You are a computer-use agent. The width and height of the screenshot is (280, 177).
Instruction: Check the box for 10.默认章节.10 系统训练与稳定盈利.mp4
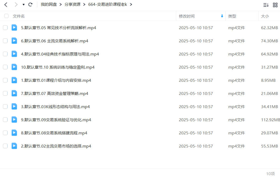5,67
